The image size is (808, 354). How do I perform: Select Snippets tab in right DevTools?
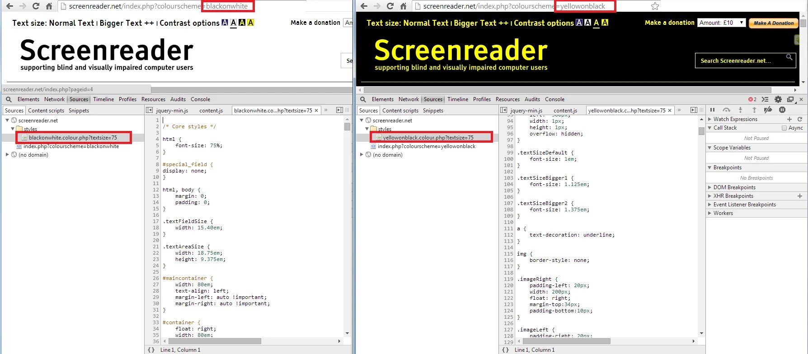point(433,111)
